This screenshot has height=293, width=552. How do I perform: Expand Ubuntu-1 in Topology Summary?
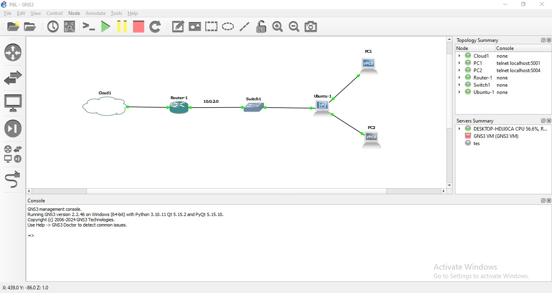pos(459,92)
